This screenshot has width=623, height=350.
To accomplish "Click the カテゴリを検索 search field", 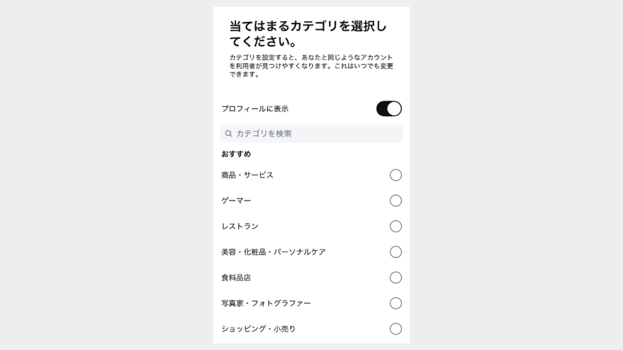I will click(316, 134).
